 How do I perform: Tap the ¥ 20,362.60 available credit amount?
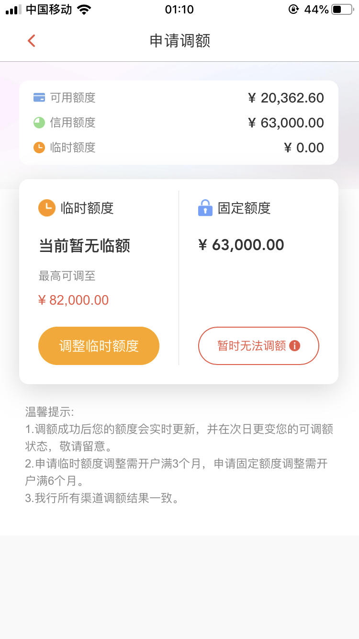click(286, 98)
